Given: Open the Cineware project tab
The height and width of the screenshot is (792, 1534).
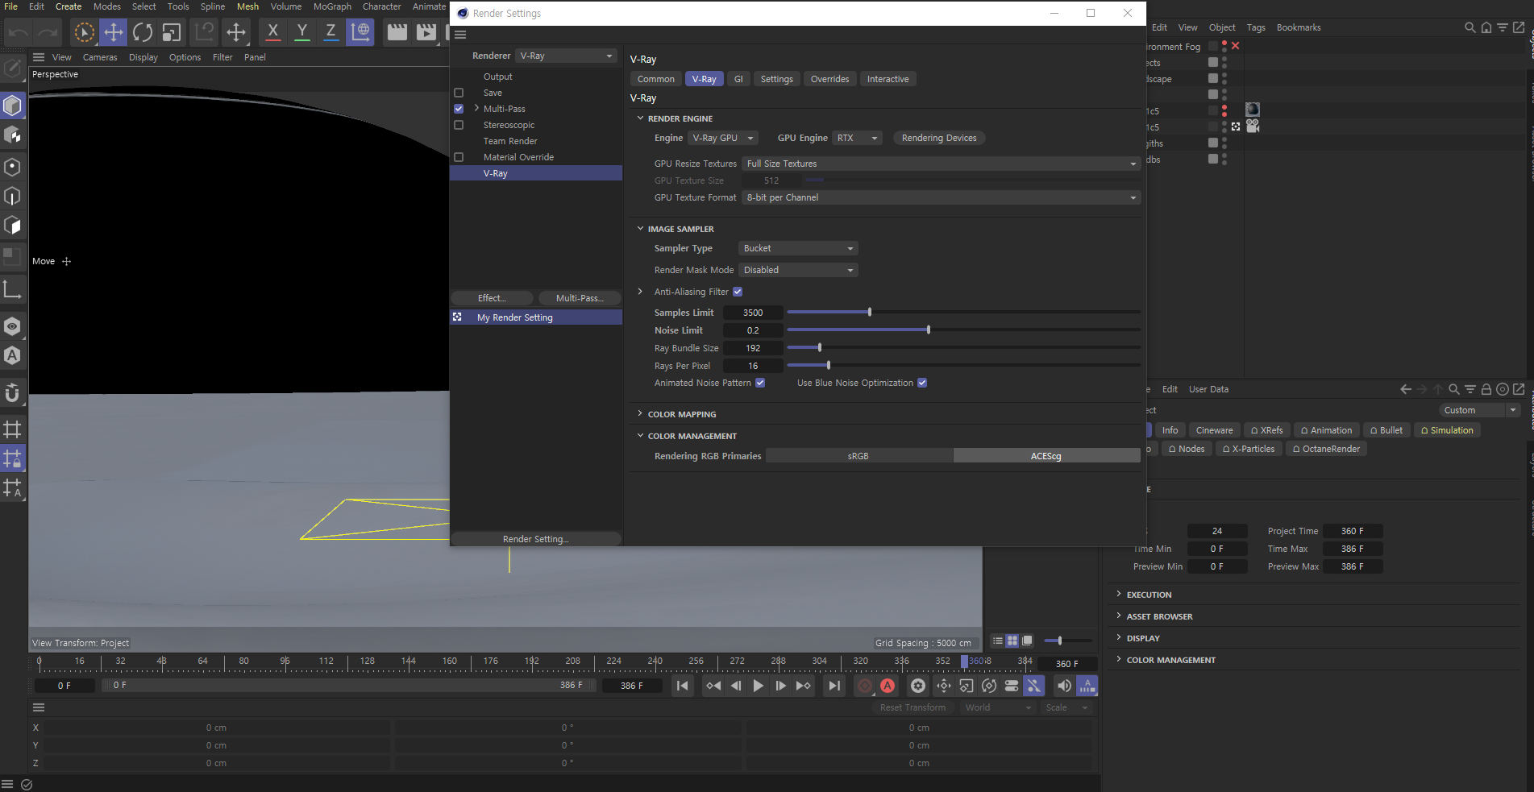Looking at the screenshot, I should point(1214,430).
